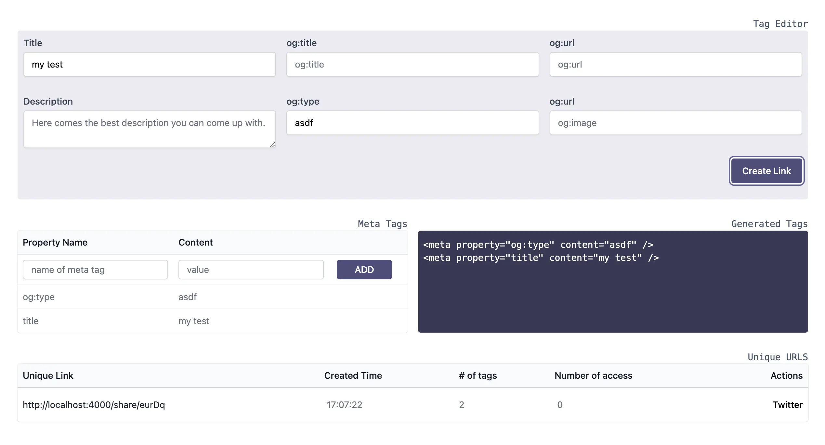Click the Description textarea

tap(150, 129)
